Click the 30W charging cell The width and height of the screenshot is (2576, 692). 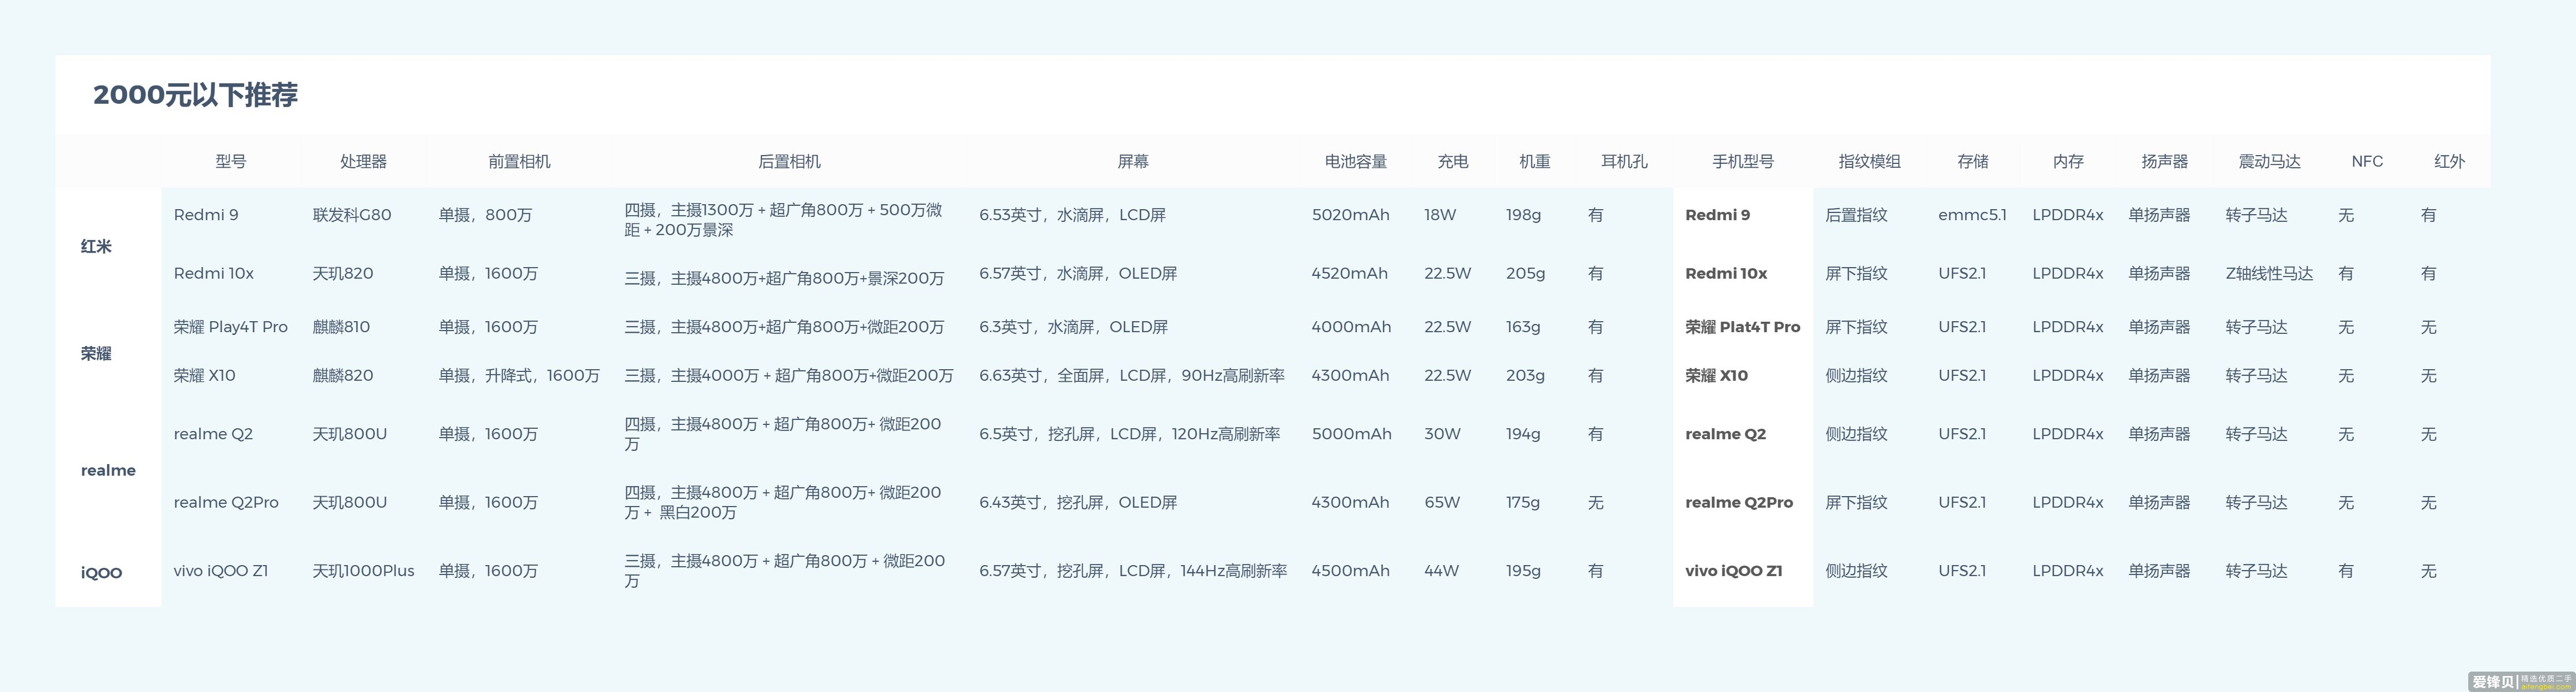[x=1442, y=434]
